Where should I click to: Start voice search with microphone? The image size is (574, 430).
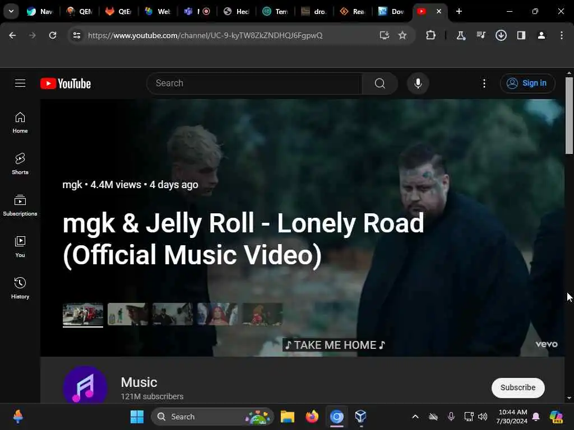(x=418, y=83)
